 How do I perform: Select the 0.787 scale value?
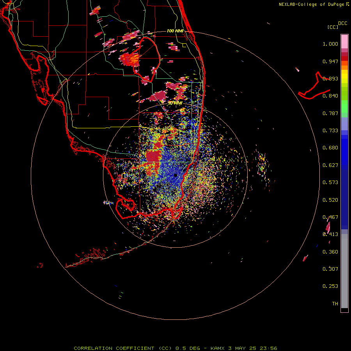(330, 113)
